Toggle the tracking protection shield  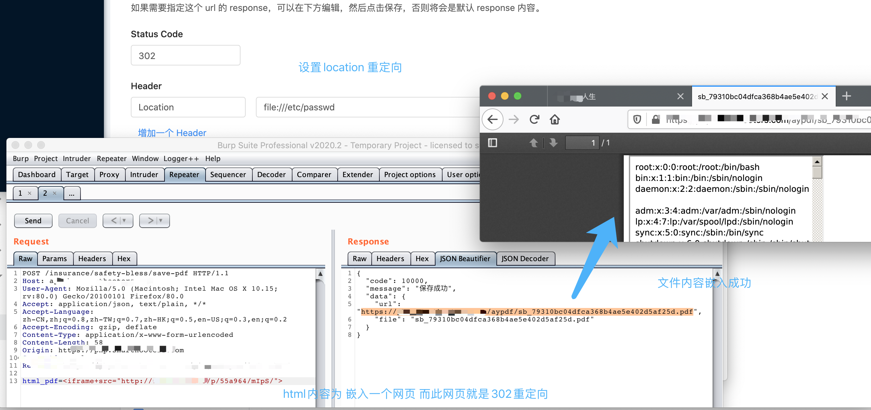tap(637, 119)
